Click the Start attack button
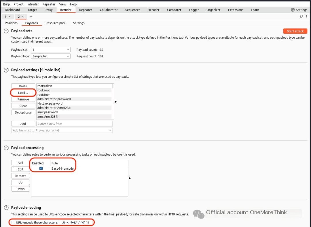Image resolution: width=311 pixels, height=227 pixels. coord(295,31)
